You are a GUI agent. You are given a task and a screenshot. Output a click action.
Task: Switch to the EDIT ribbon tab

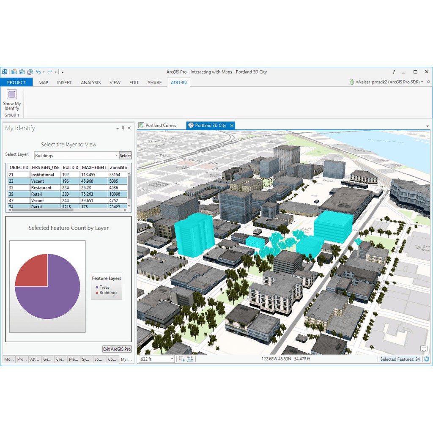click(134, 82)
